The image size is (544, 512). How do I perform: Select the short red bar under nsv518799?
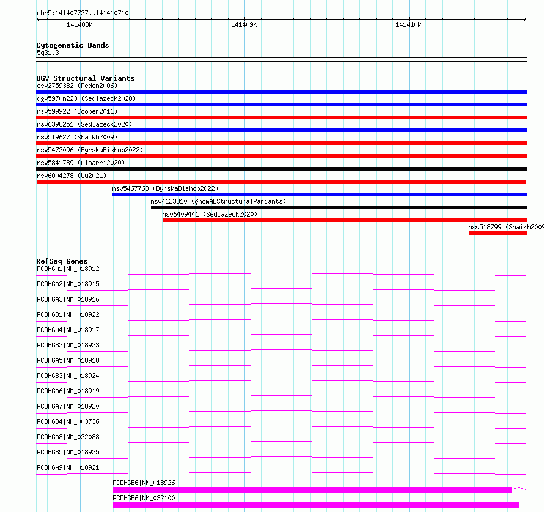(498, 233)
